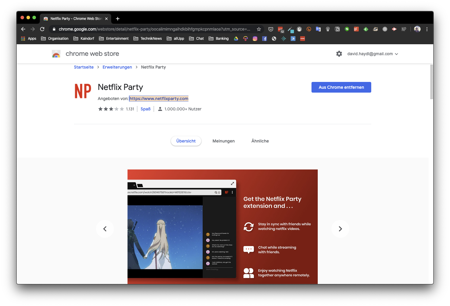The image size is (450, 306).
Task: Click the Netflix Party promo screenshot
Action: [x=223, y=227]
